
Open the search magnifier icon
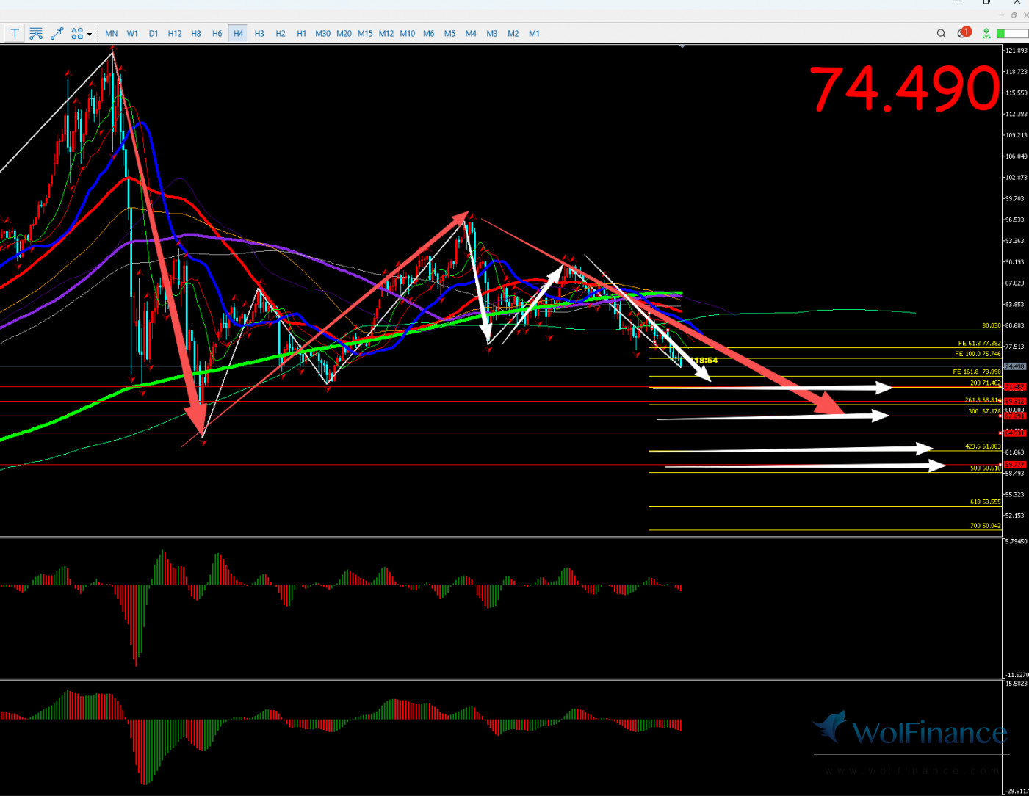[941, 33]
